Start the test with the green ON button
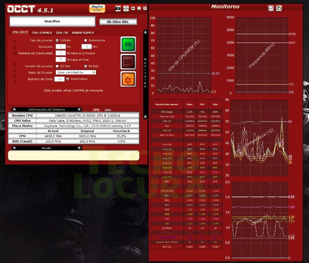Screen dimensions: 309x263 click(x=128, y=44)
